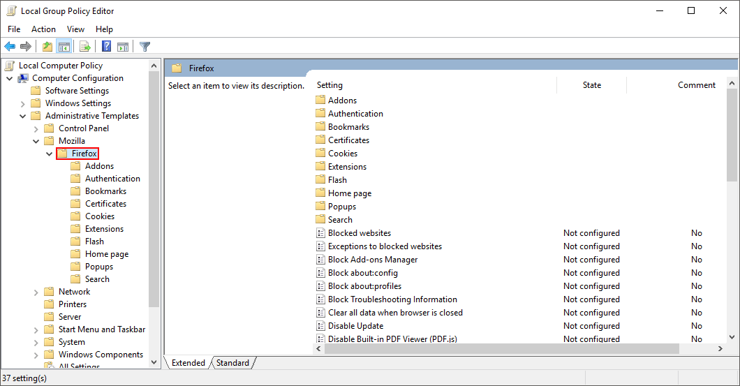Select Windows Components in the tree

tap(101, 355)
